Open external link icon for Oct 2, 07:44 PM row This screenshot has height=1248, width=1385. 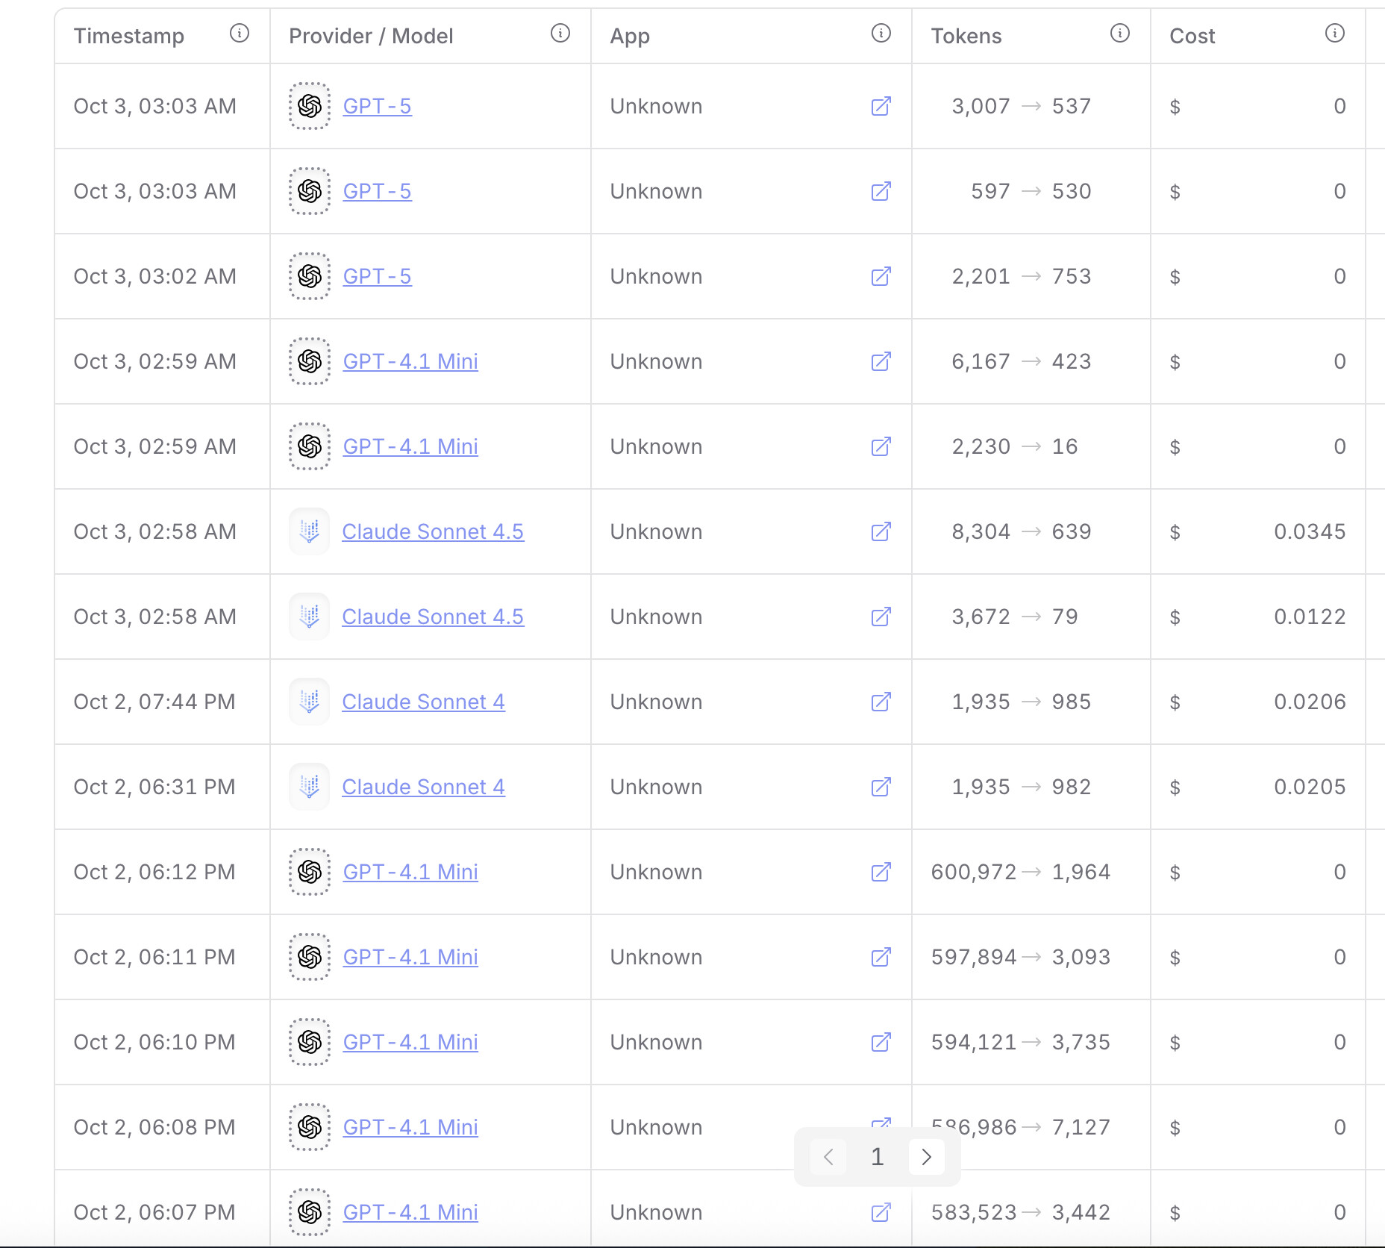[x=881, y=702]
